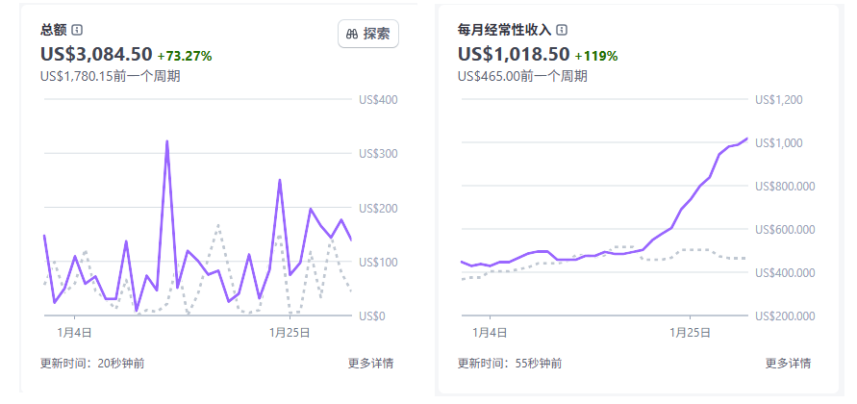Click the 每月经常性收入 card title
The height and width of the screenshot is (404, 857).
(504, 30)
